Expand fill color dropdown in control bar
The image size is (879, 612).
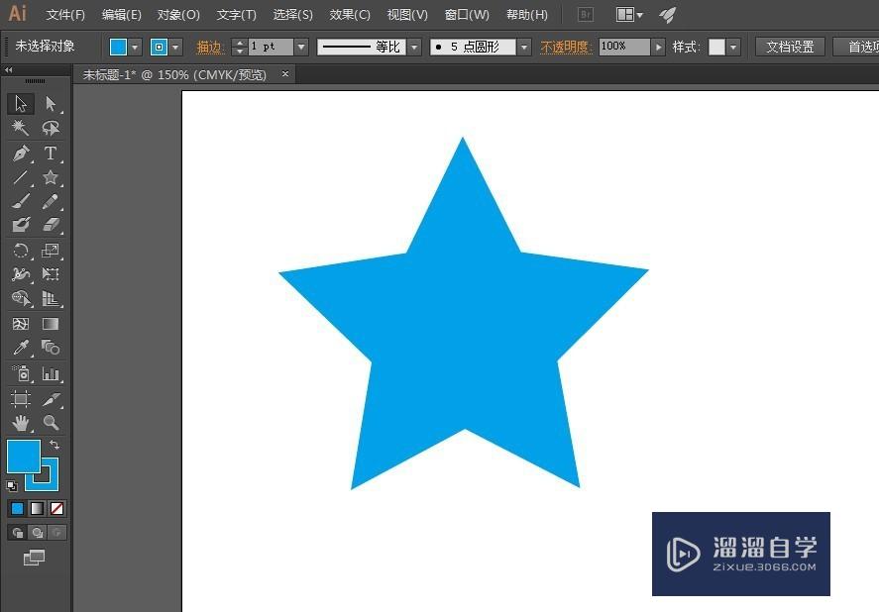click(135, 48)
